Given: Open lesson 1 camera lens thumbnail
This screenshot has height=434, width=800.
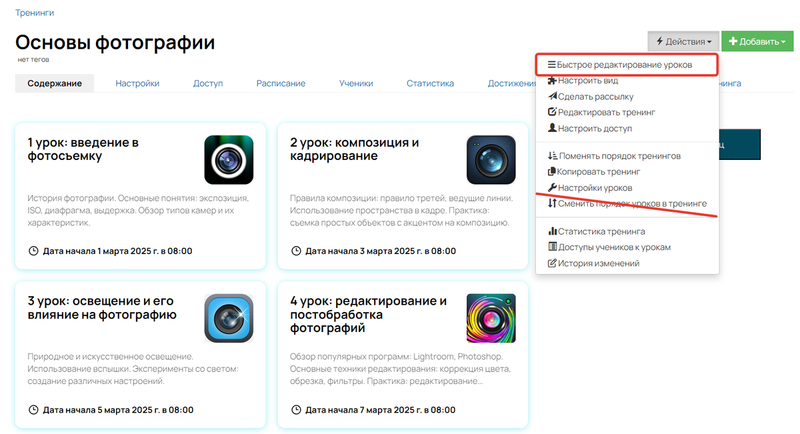Looking at the screenshot, I should tap(229, 160).
